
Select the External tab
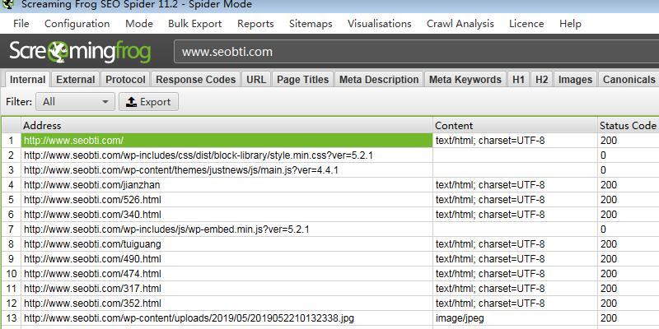tap(75, 80)
